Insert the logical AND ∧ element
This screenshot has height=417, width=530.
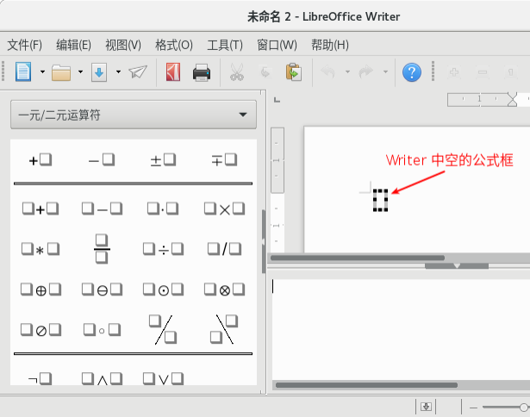point(102,378)
